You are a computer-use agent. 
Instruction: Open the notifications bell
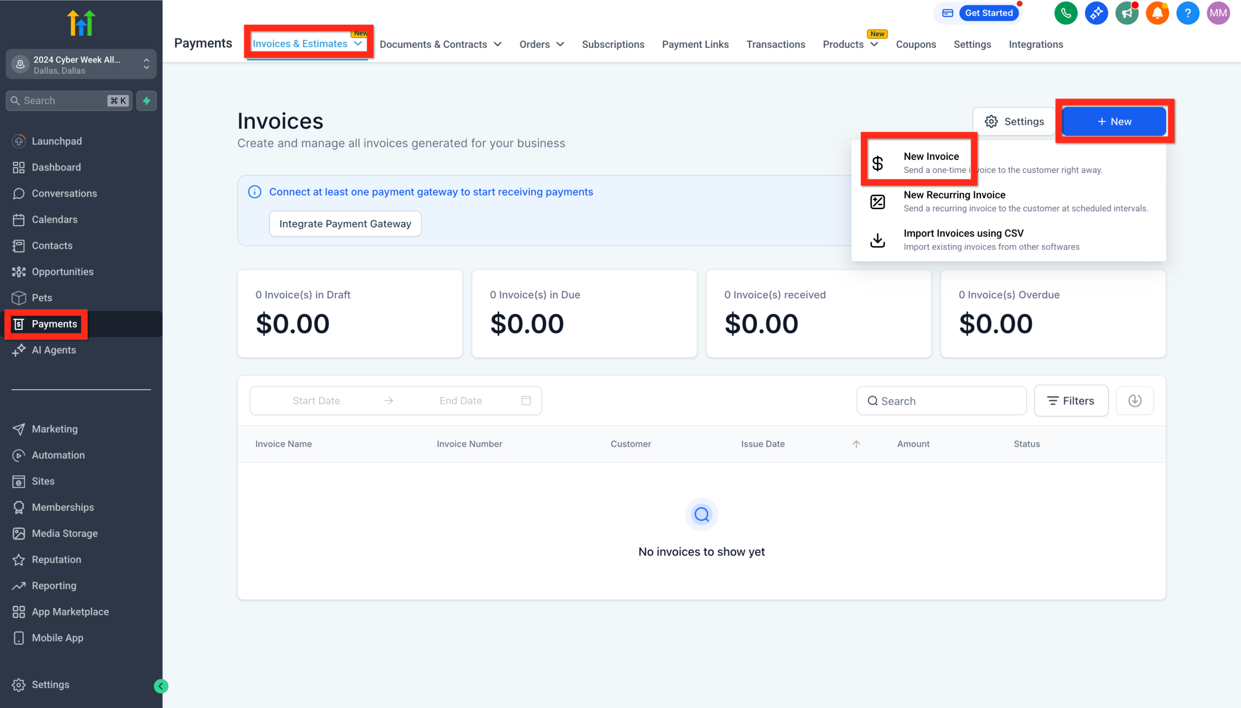(x=1157, y=13)
